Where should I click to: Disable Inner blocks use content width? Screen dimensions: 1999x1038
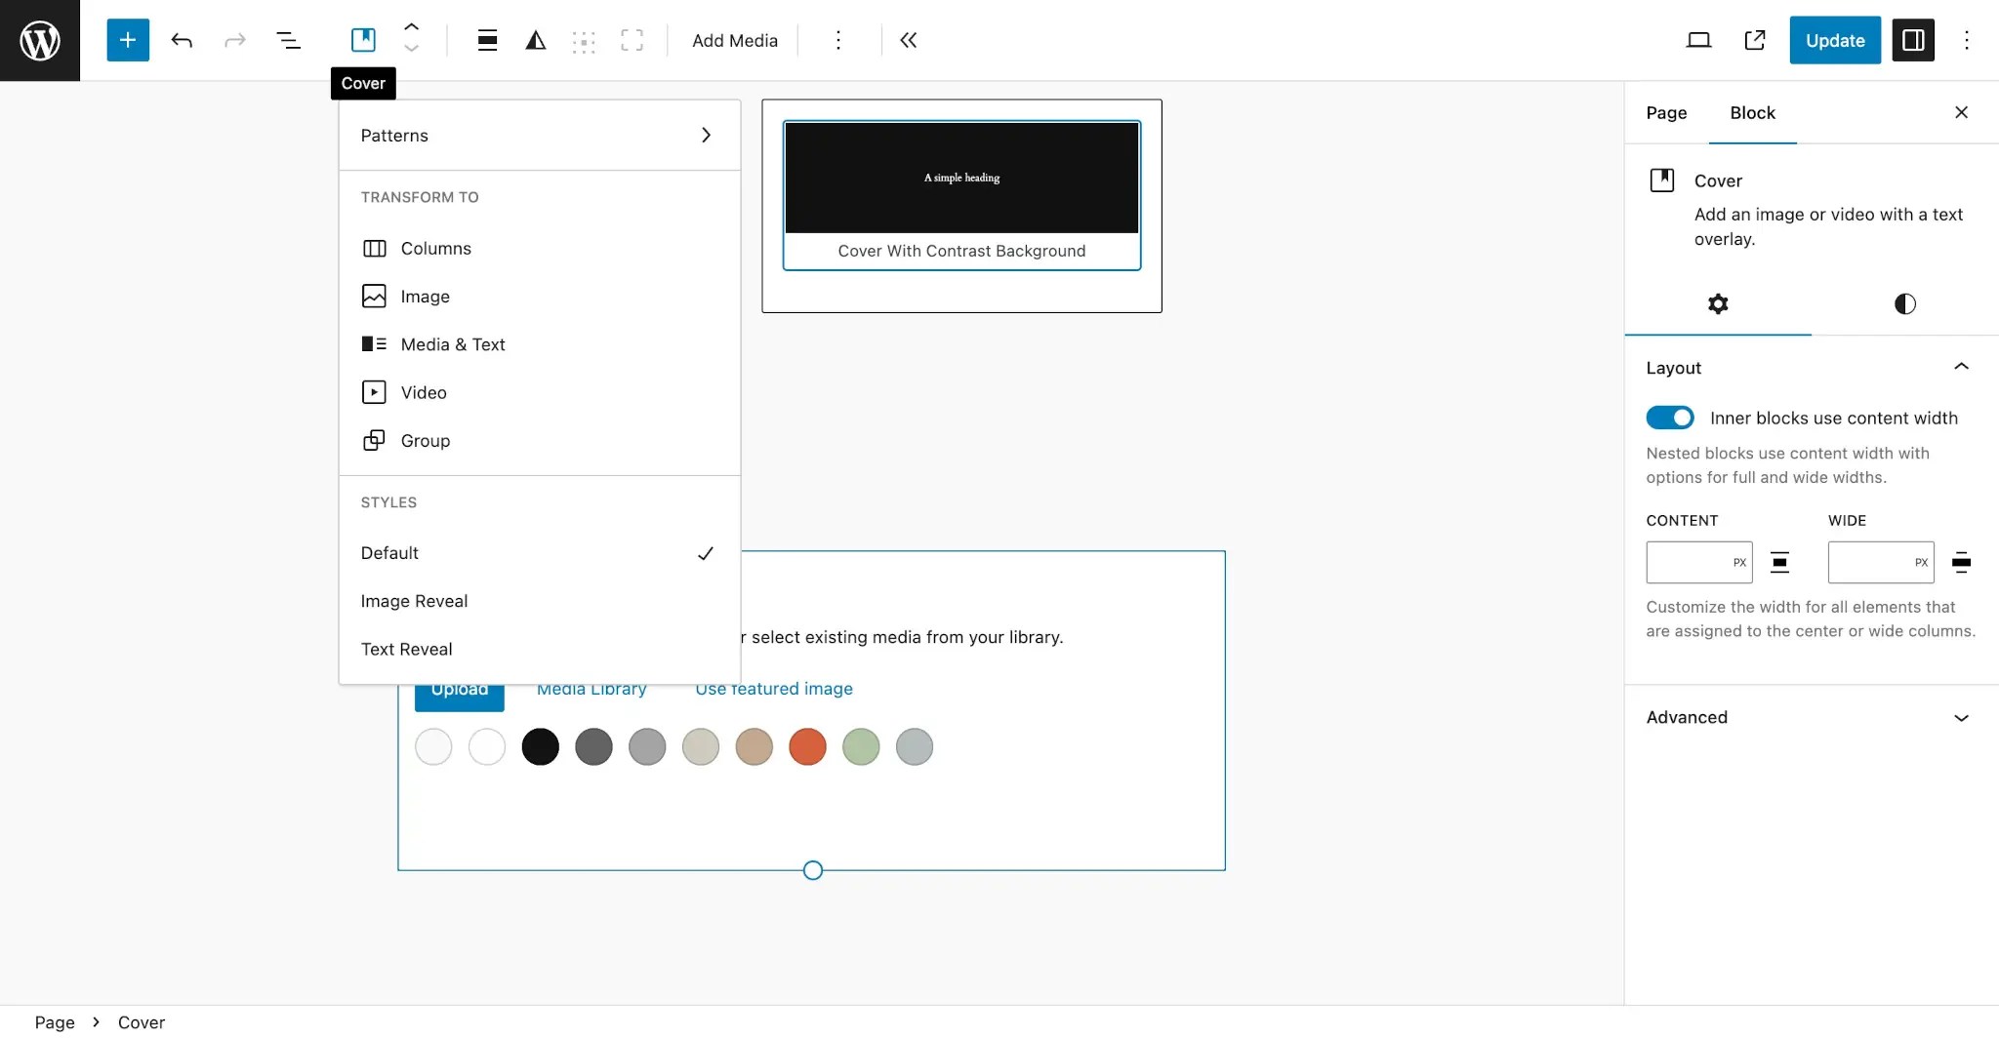tap(1669, 417)
